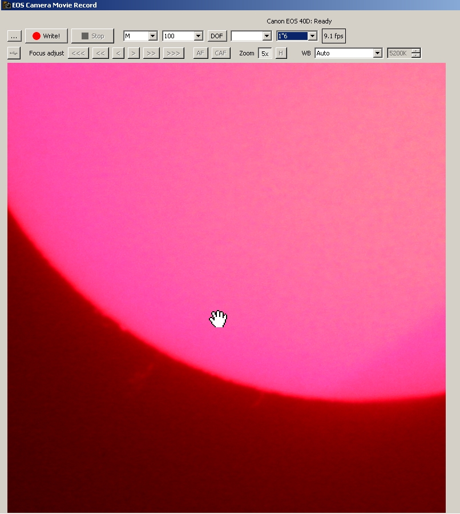The image size is (460, 514).
Task: Toggle the 5x zoom button
Action: 265,54
